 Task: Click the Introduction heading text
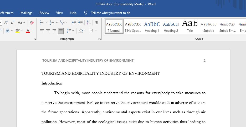click(x=52, y=83)
